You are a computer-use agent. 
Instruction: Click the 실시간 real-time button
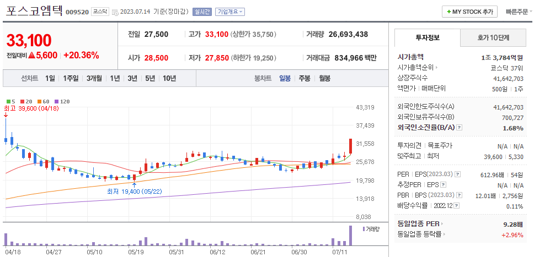coord(202,12)
